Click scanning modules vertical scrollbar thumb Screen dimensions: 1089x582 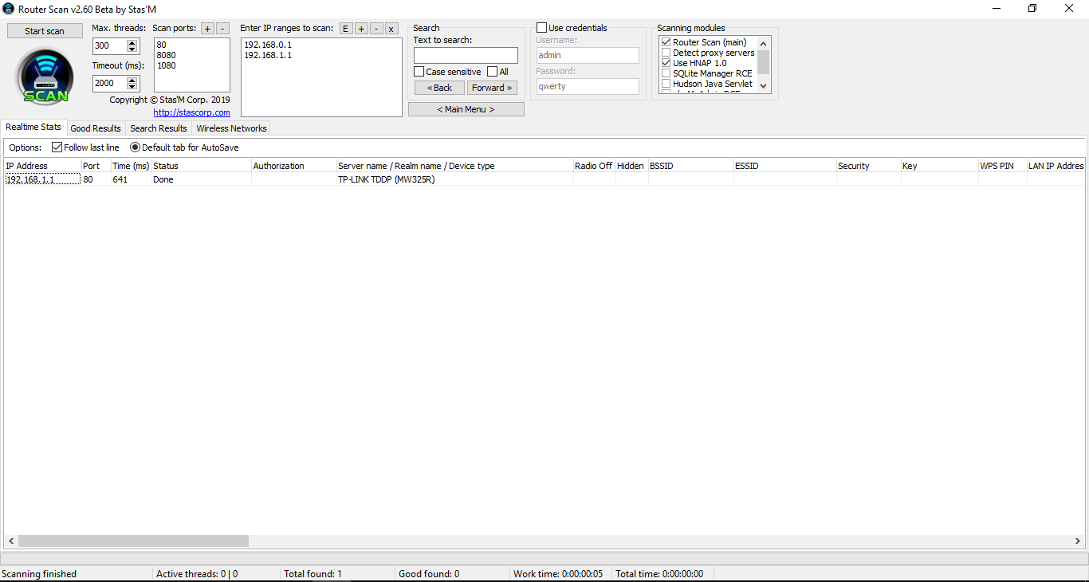(x=764, y=61)
